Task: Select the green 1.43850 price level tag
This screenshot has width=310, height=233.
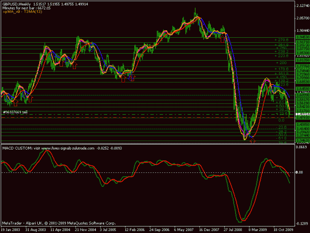Action: tap(303, 125)
